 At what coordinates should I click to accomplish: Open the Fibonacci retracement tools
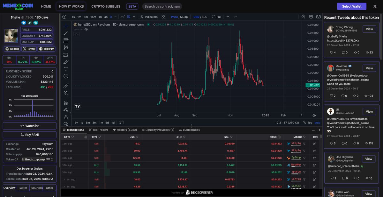click(x=66, y=40)
